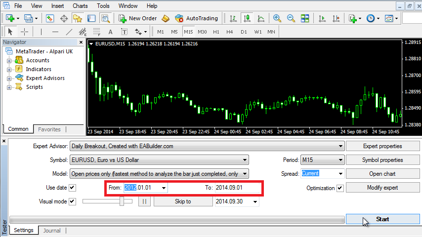Select the line chart display icon
Viewport: 422px width, 237px height.
261,18
